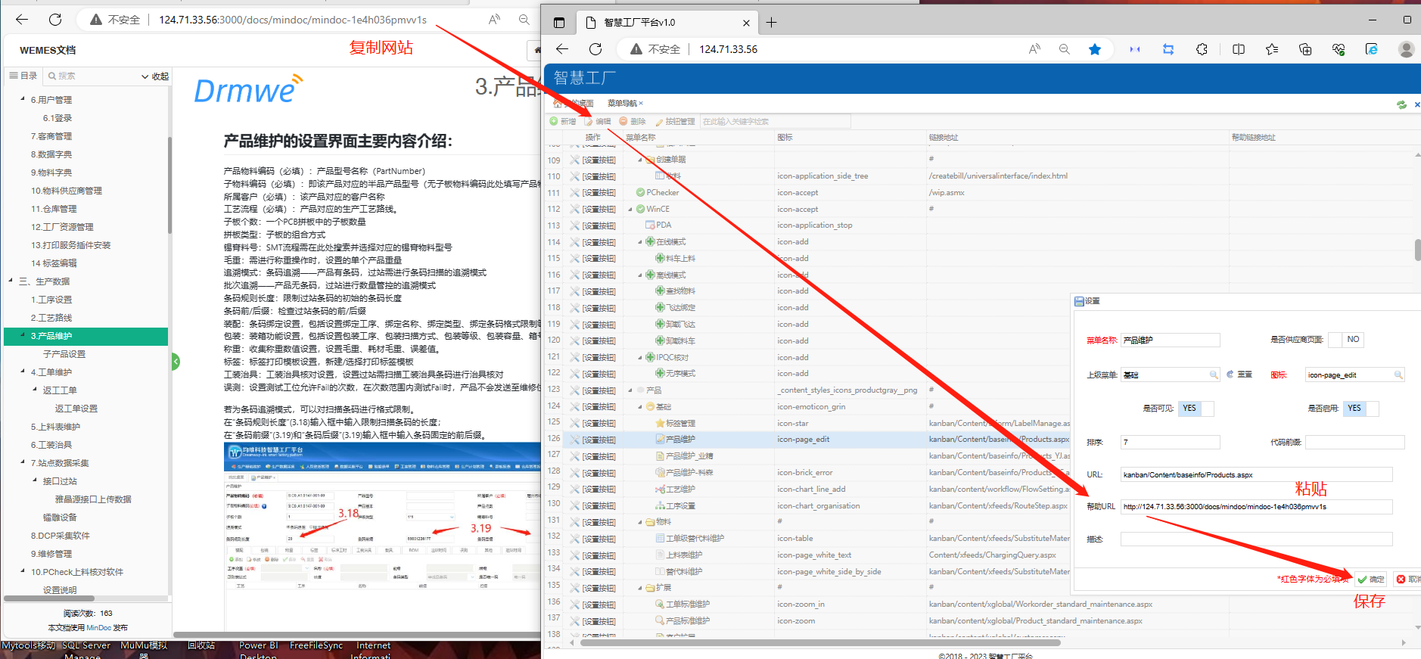Image resolution: width=1421 pixels, height=659 pixels.
Task: Select the 菜单导航 tab
Action: coord(622,104)
